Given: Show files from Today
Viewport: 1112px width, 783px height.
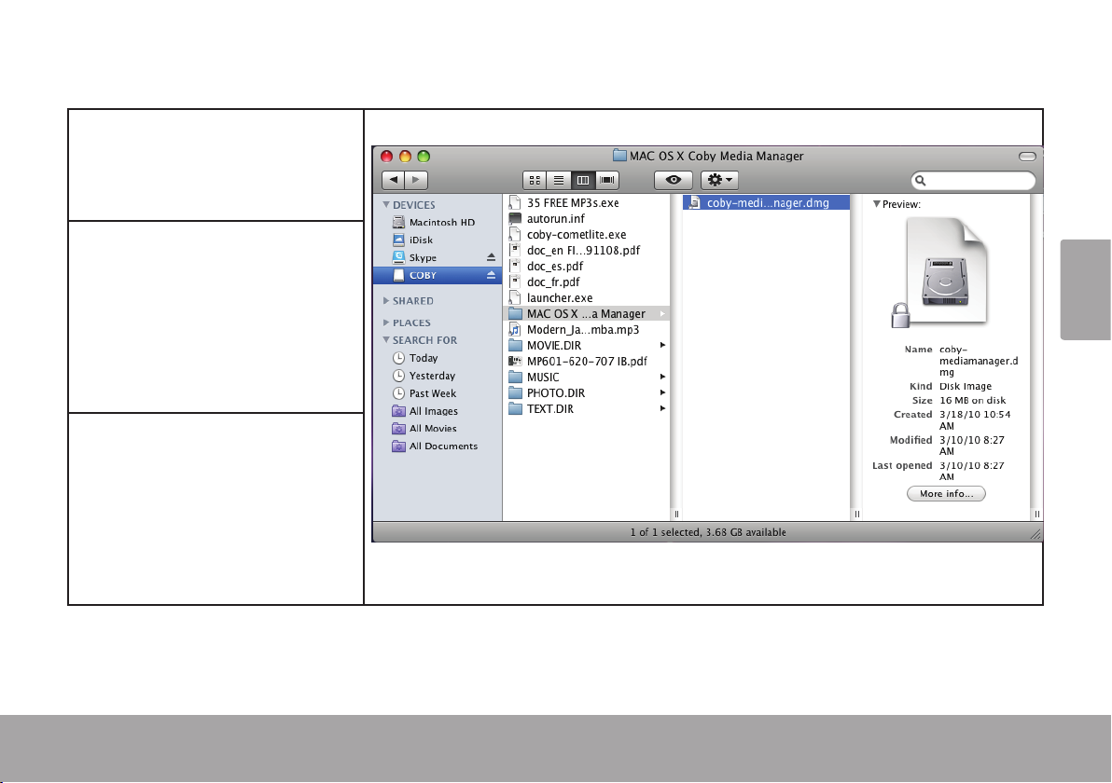Looking at the screenshot, I should [x=438, y=358].
